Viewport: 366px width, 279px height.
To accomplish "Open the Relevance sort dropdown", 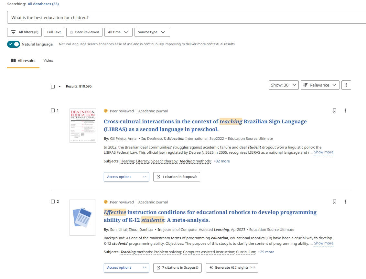I will pyautogui.click(x=320, y=85).
